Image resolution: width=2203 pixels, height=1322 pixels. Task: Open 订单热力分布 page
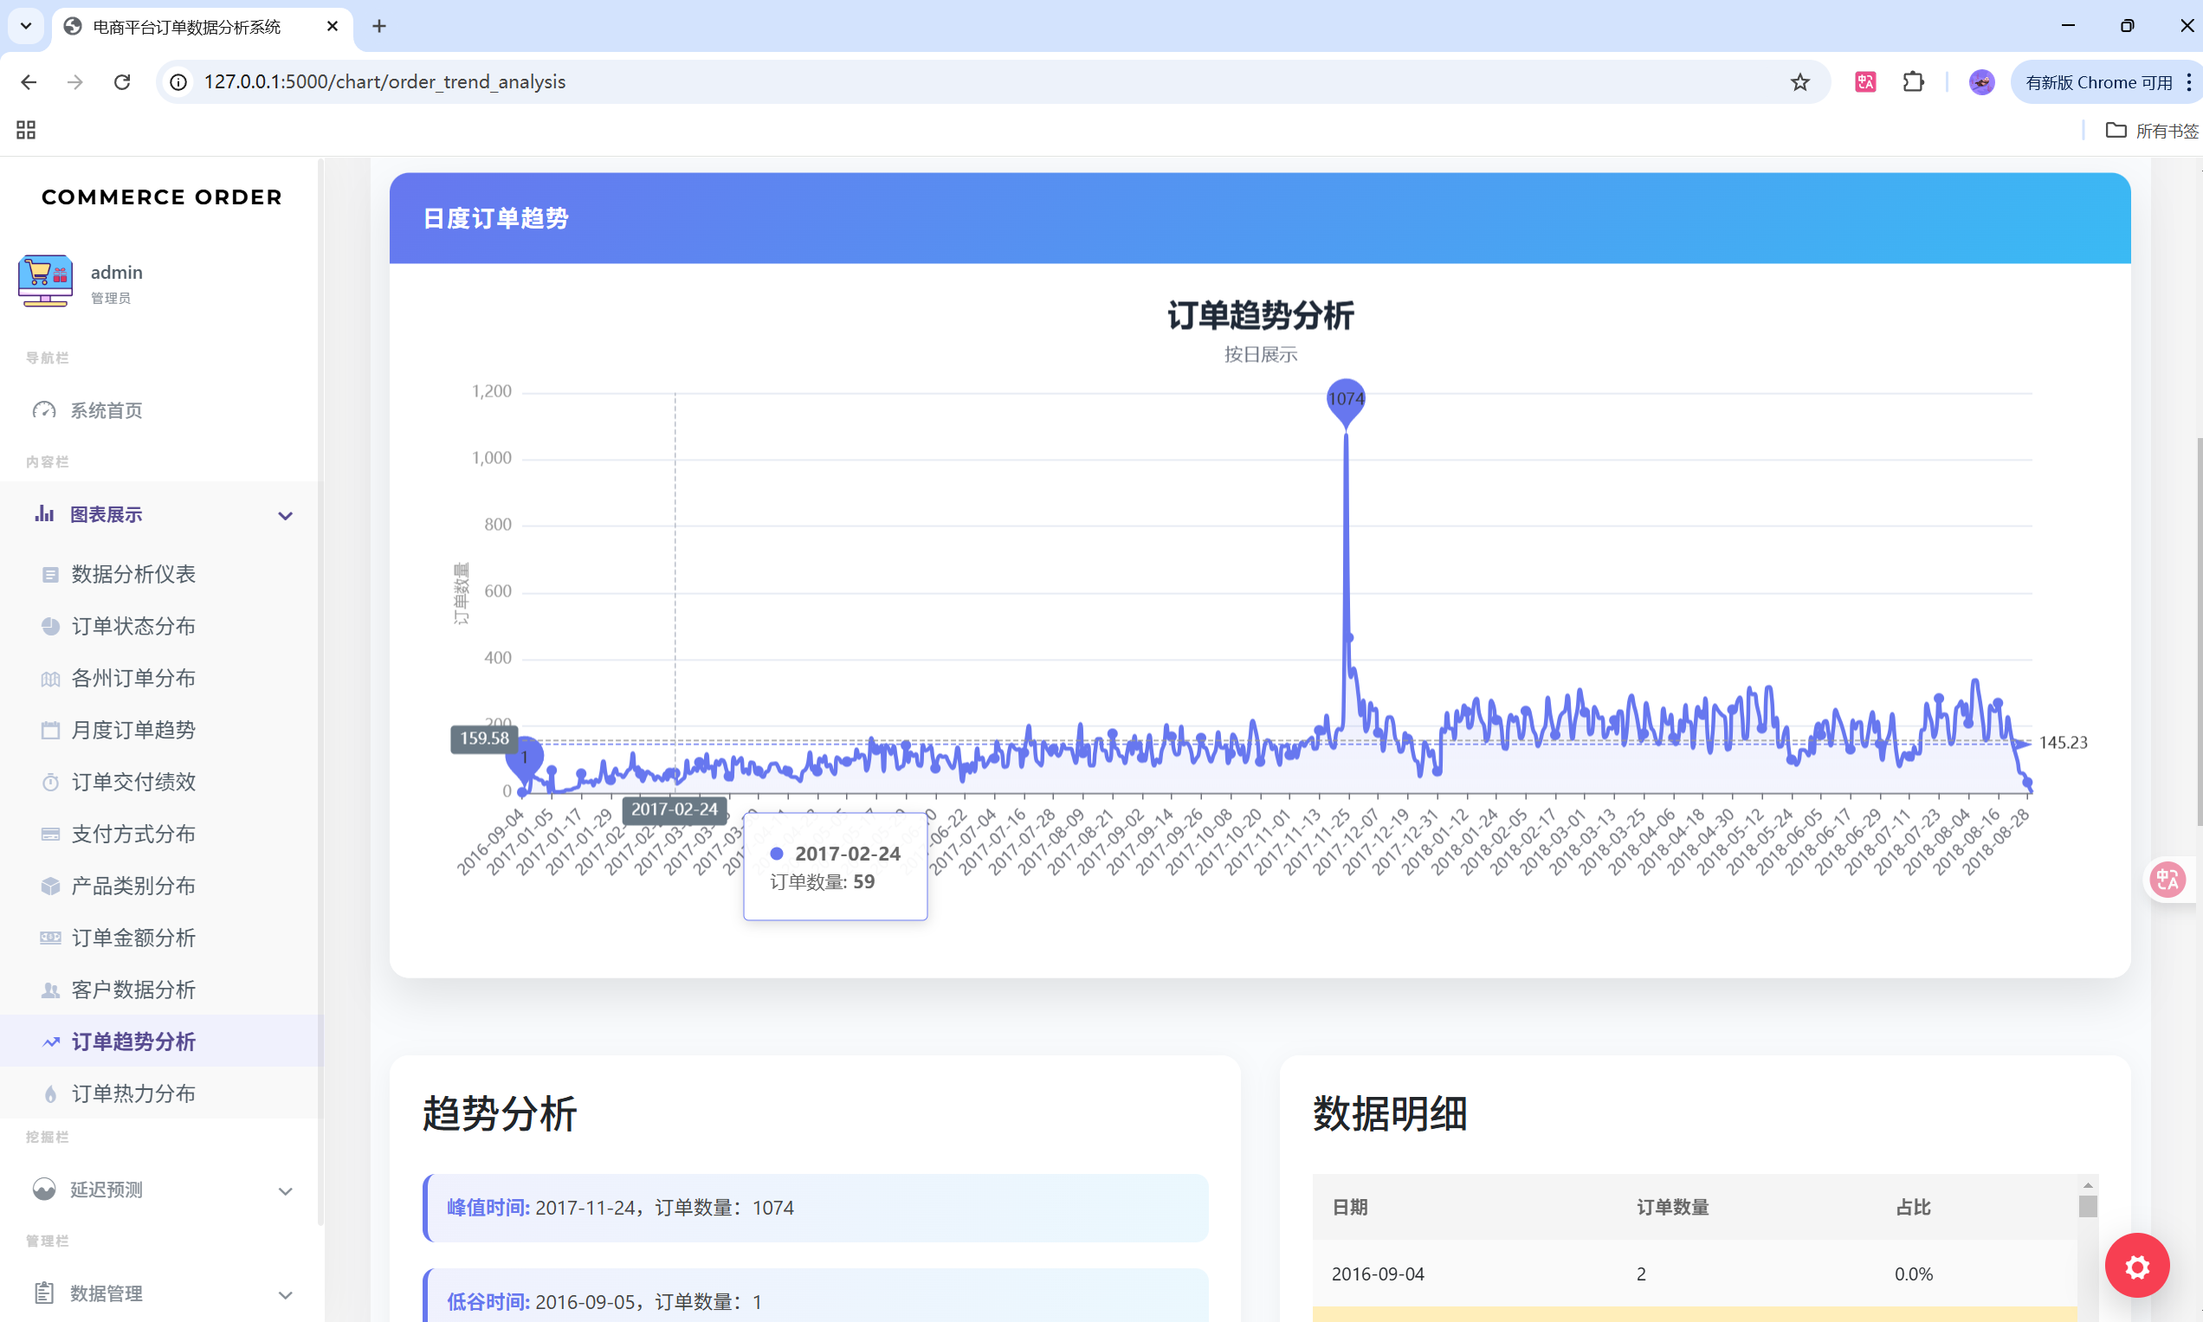pyautogui.click(x=132, y=1094)
